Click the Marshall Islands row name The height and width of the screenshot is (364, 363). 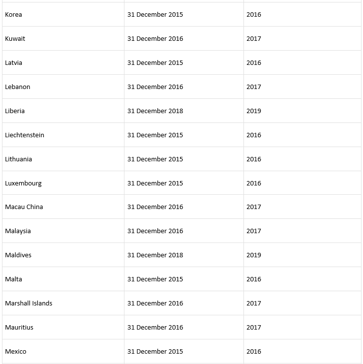click(x=29, y=303)
